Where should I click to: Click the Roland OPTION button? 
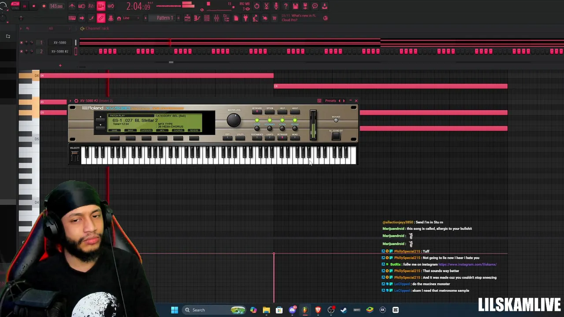click(270, 112)
